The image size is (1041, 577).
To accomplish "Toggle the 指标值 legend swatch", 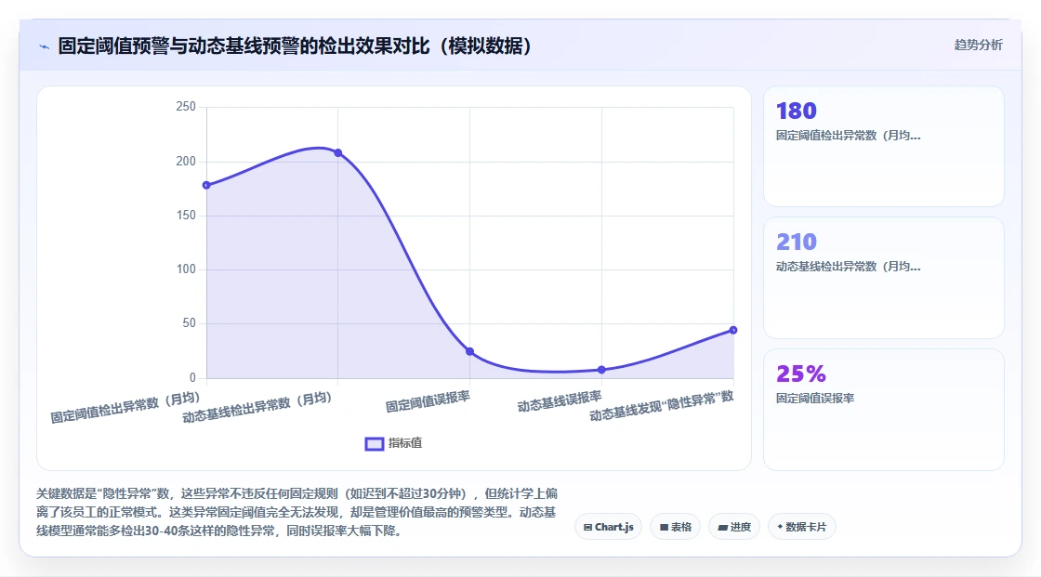I will point(375,443).
